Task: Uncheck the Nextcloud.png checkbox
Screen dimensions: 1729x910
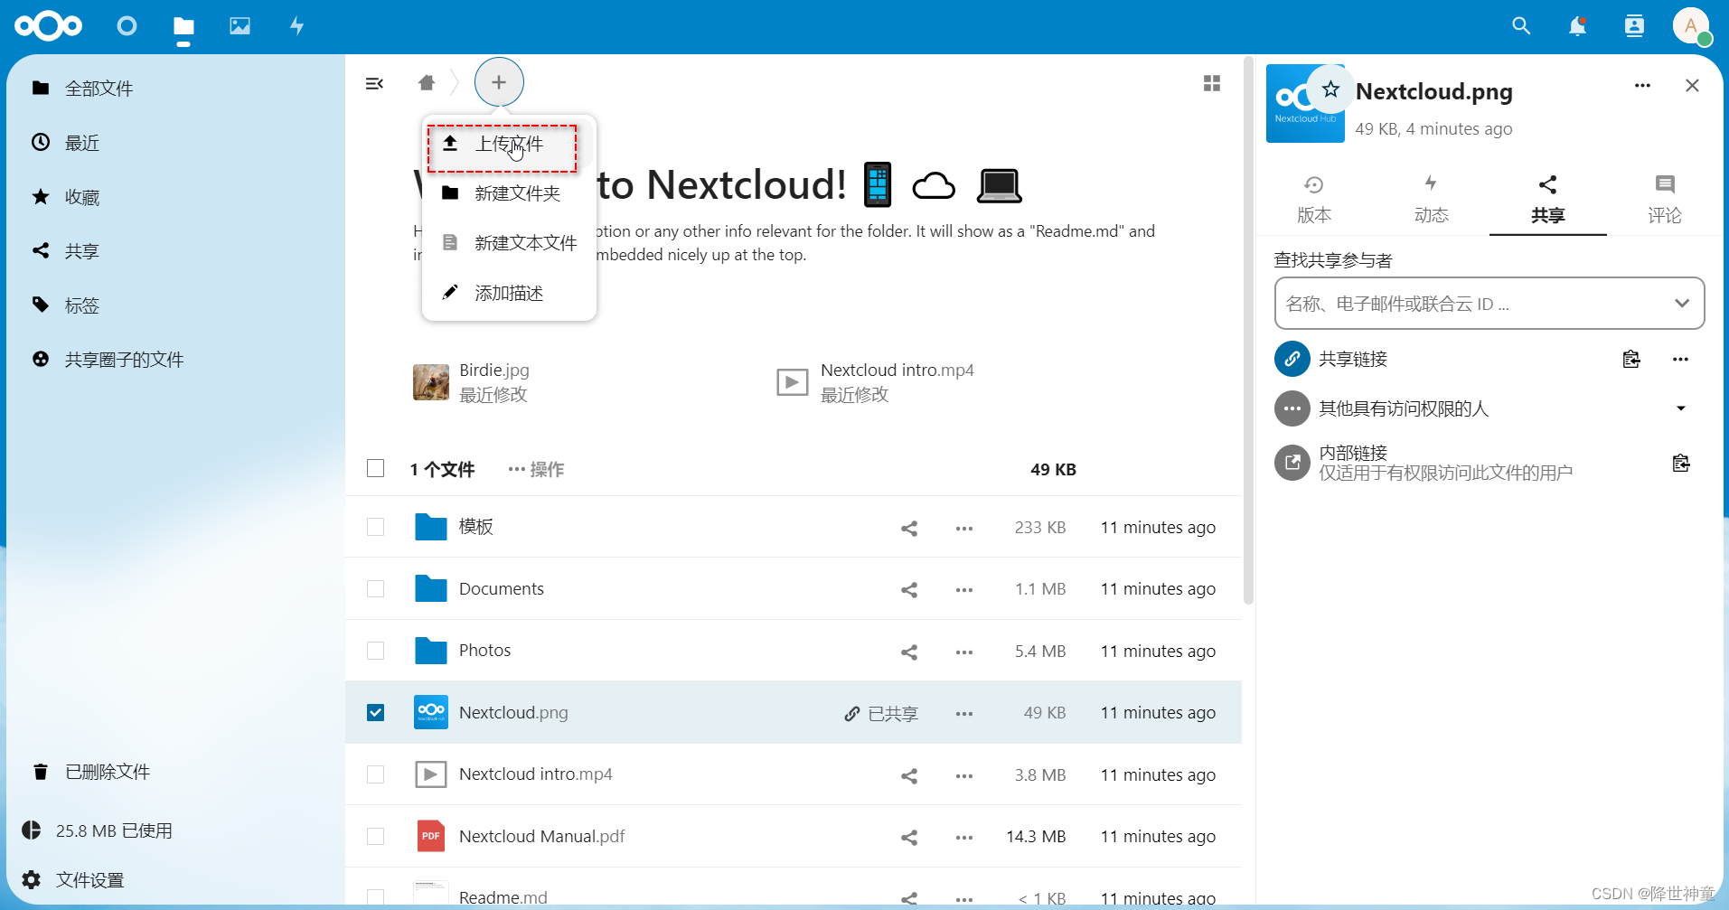Action: click(376, 712)
